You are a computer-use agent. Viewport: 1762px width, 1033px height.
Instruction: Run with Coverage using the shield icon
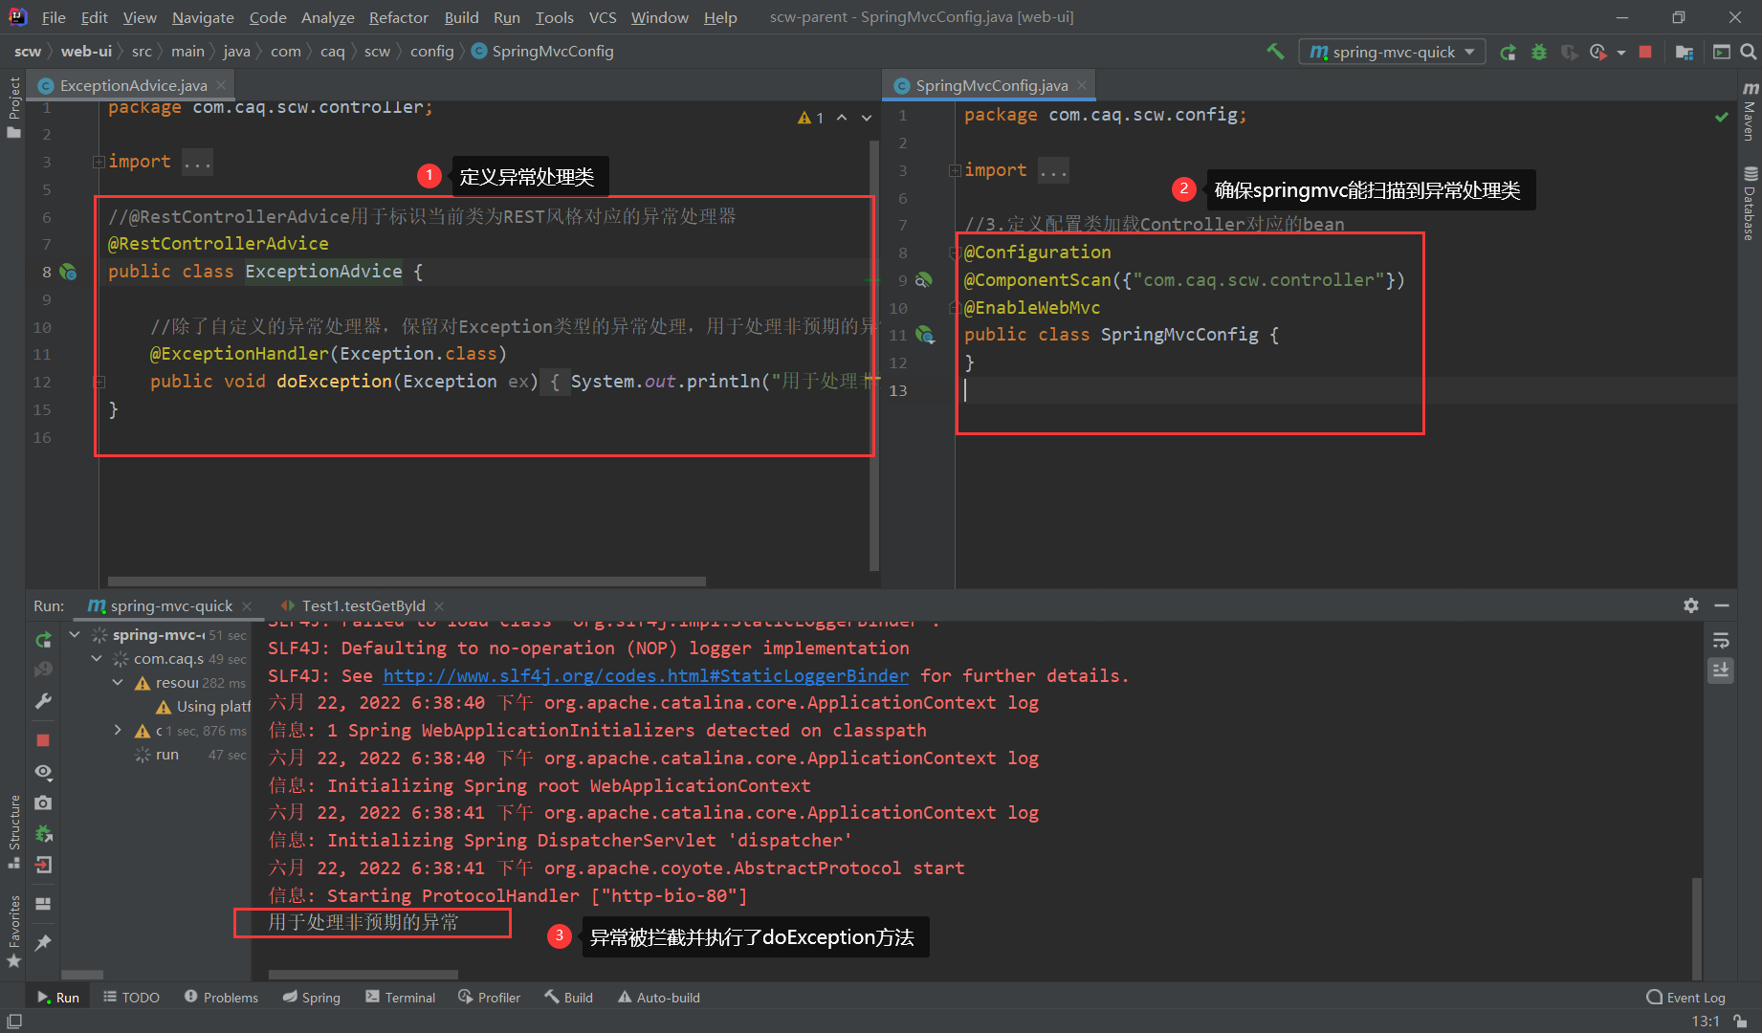(1569, 52)
